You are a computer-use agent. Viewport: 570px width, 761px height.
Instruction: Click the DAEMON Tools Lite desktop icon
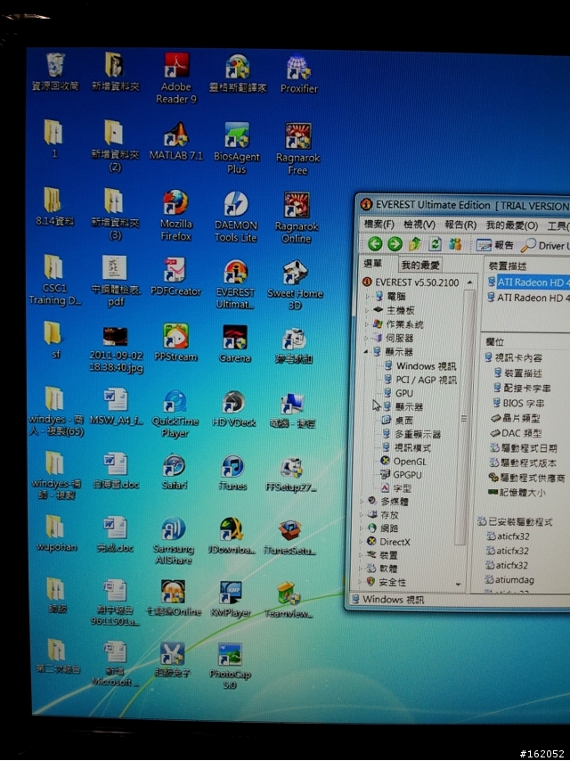pyautogui.click(x=236, y=217)
